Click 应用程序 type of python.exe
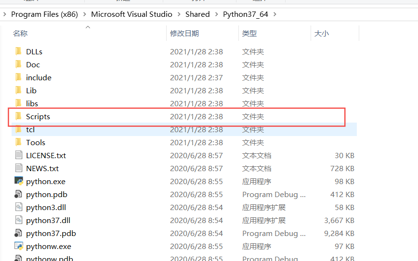The width and height of the screenshot is (418, 261). (x=257, y=181)
